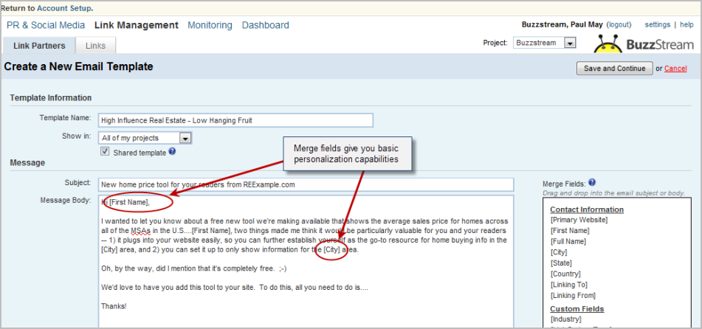This screenshot has width=702, height=329.
Task: Switch to Link Partners tab
Action: [39, 46]
